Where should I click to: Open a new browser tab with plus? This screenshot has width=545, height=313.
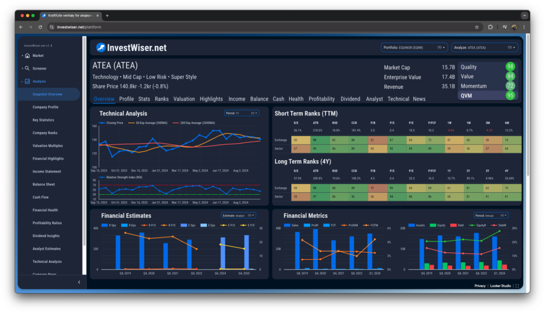tap(107, 15)
